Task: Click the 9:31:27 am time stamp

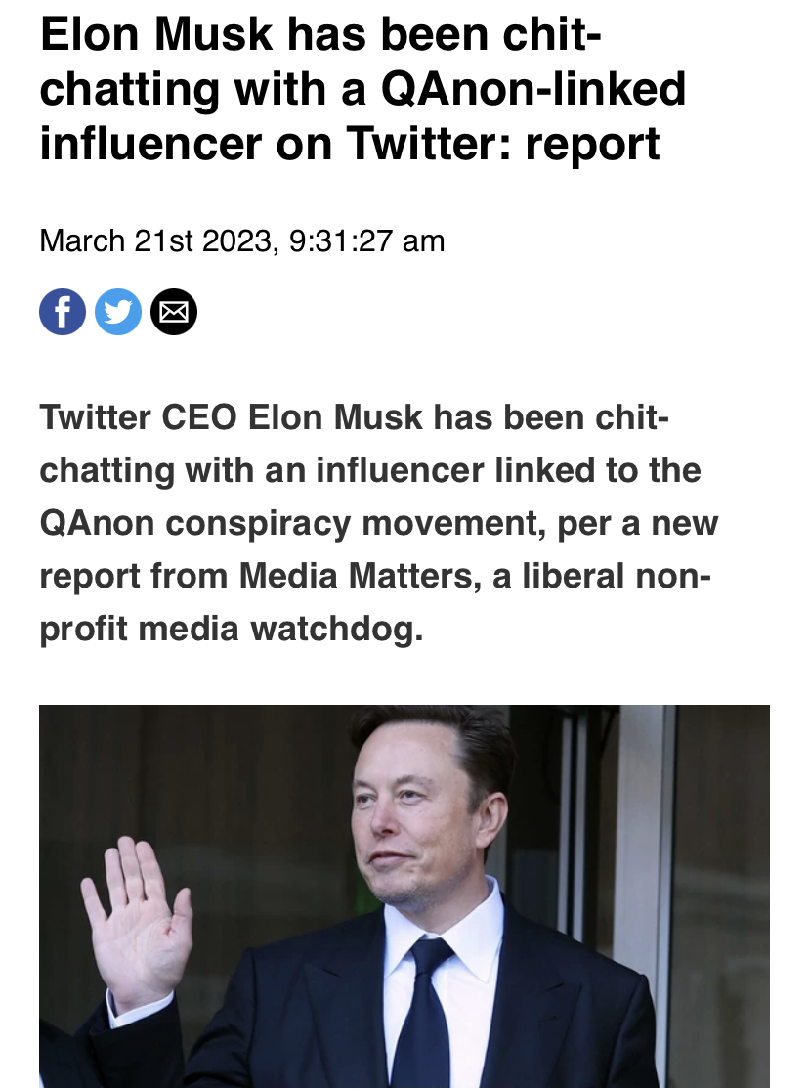Action: (366, 241)
